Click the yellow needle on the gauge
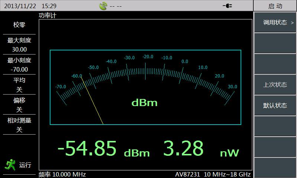The width and height of the screenshot is (297, 178). click(x=92, y=100)
